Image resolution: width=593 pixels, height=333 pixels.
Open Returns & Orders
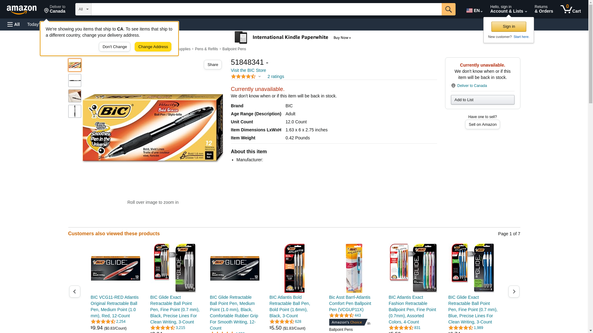tap(544, 9)
